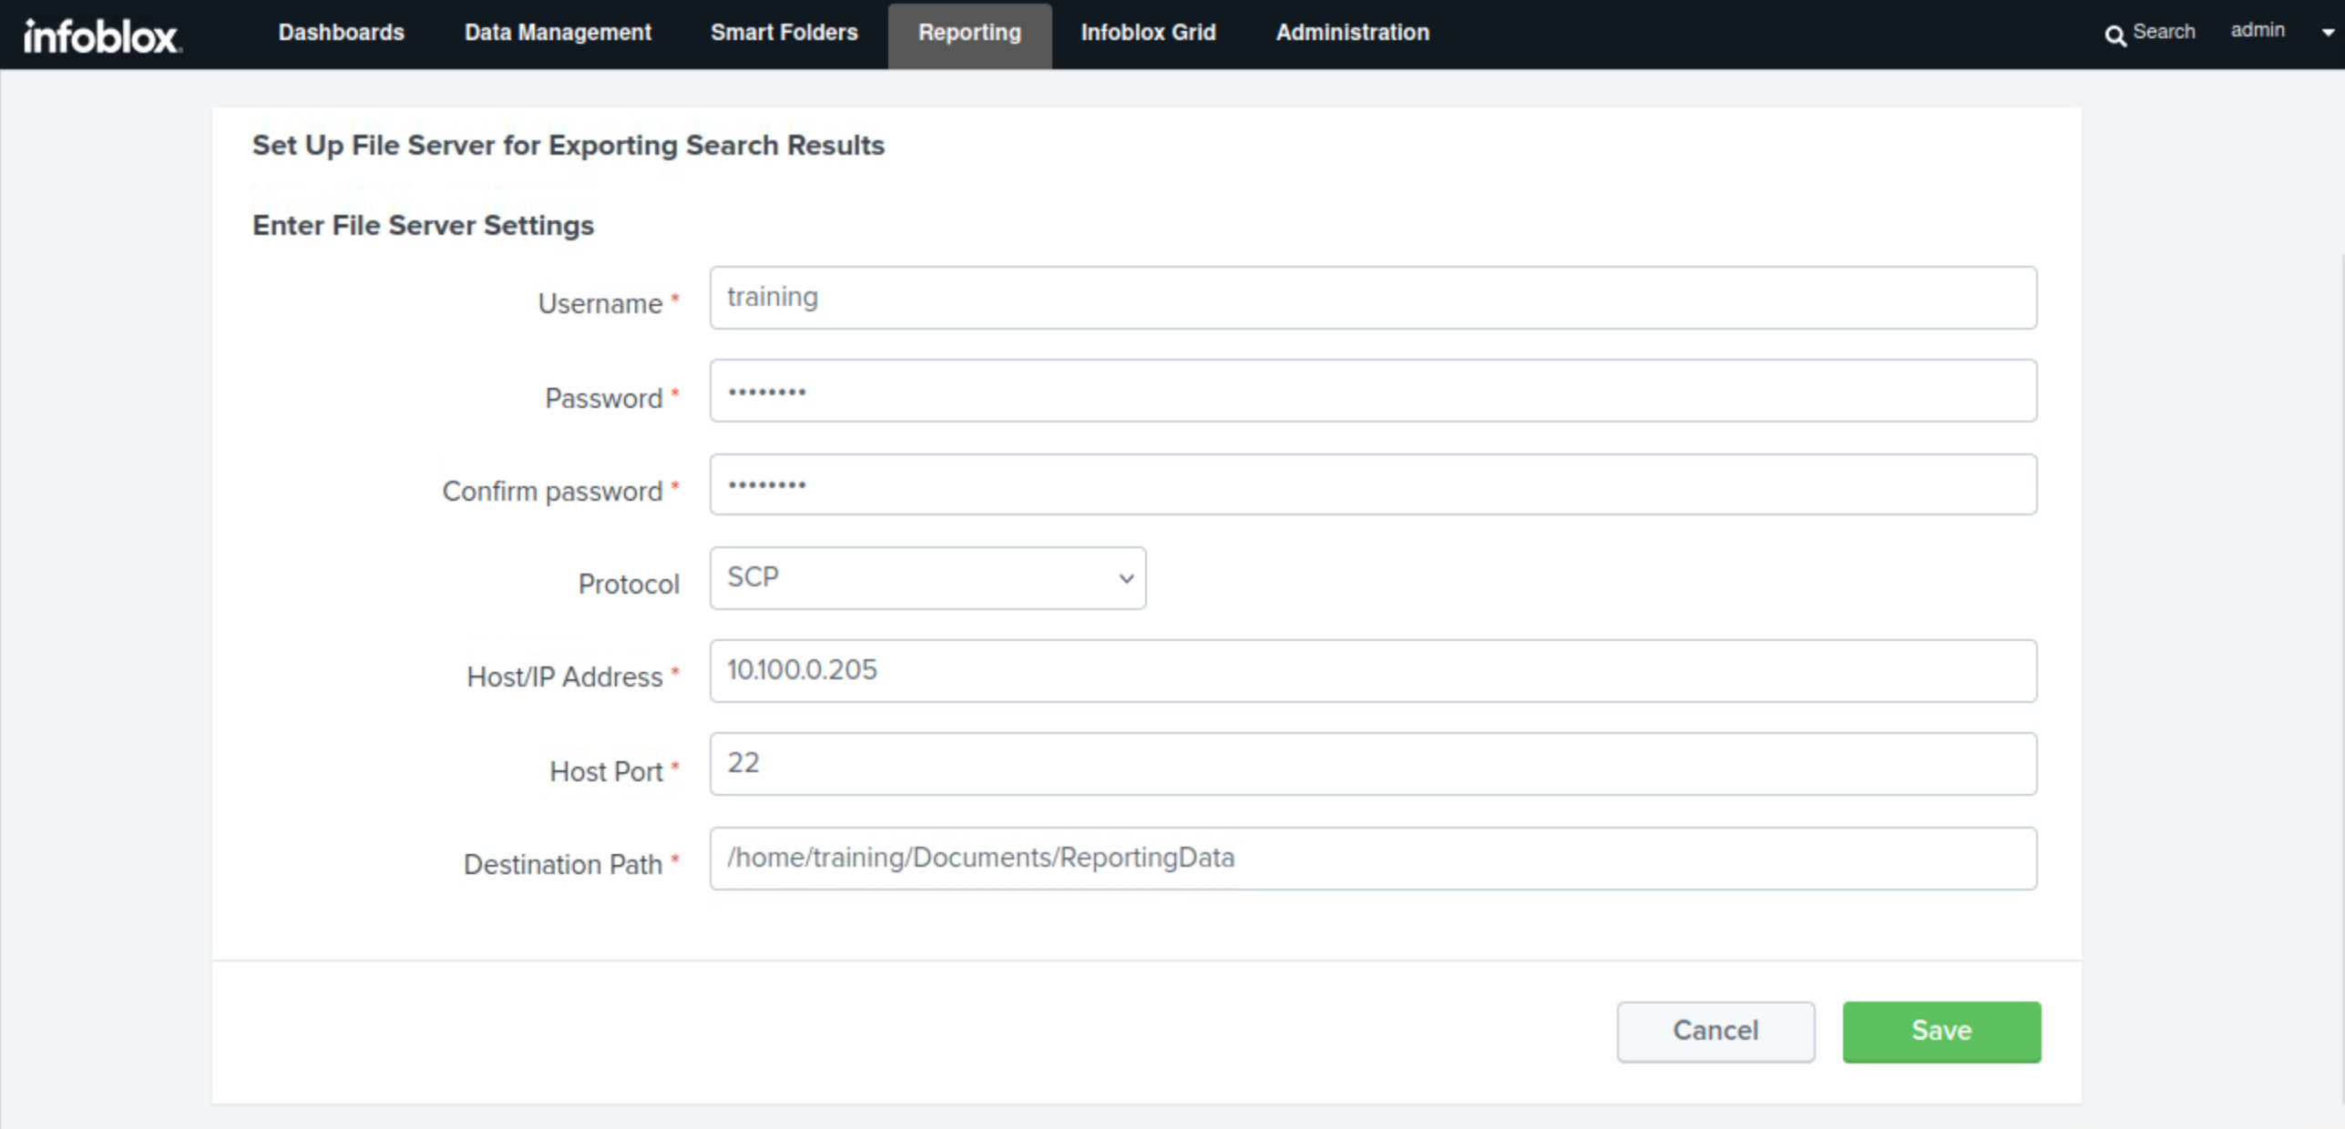Click the Search text in header
The height and width of the screenshot is (1129, 2345).
pos(2164,32)
